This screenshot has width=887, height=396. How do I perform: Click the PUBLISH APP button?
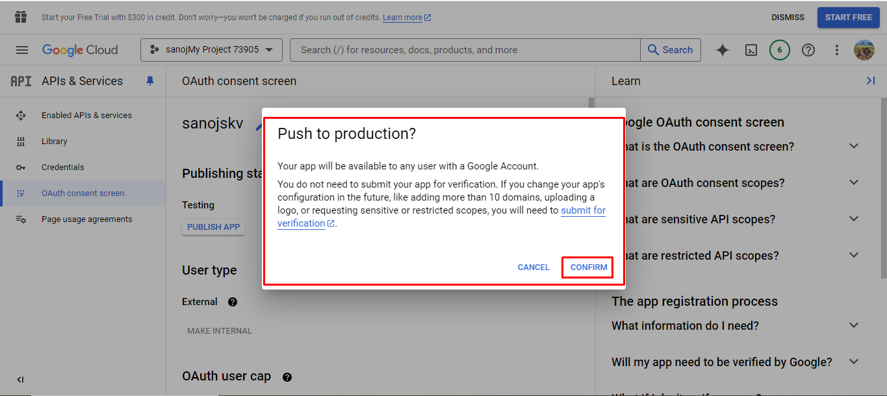(x=214, y=227)
